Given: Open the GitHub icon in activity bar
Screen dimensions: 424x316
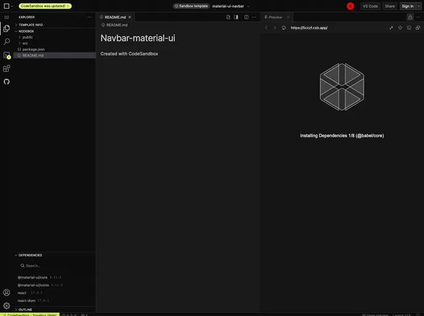Looking at the screenshot, I should [7, 81].
